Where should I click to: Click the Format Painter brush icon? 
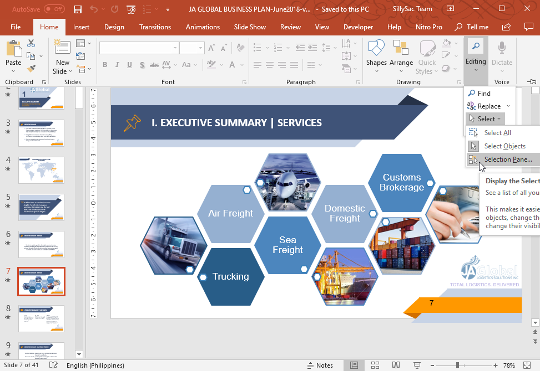click(31, 68)
